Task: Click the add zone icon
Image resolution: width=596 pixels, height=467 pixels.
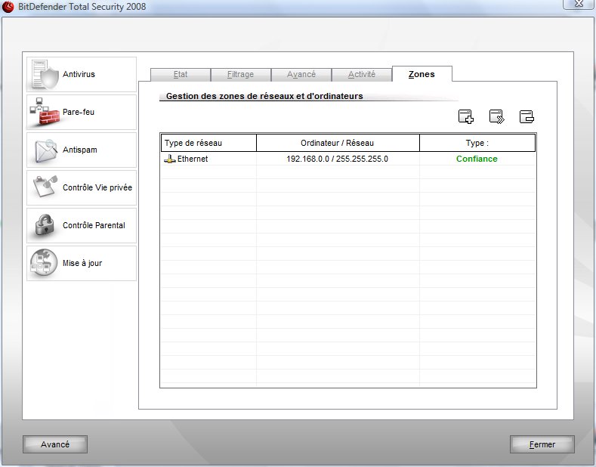Action: (x=466, y=116)
